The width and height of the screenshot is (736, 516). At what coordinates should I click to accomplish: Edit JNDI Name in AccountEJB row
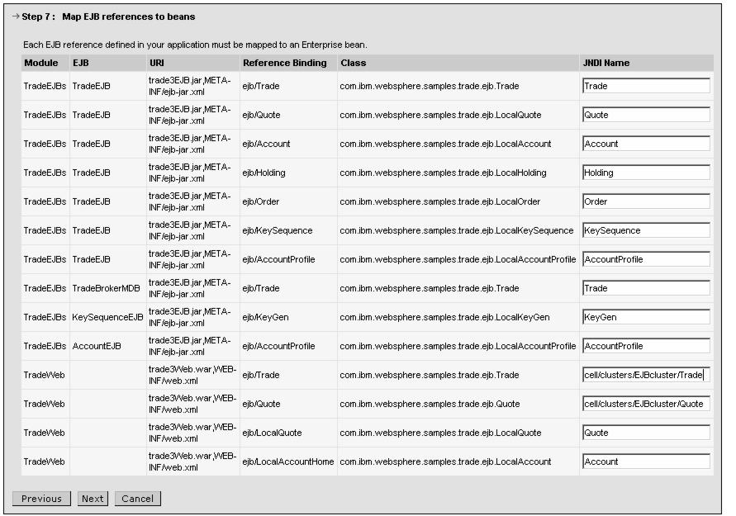click(646, 346)
